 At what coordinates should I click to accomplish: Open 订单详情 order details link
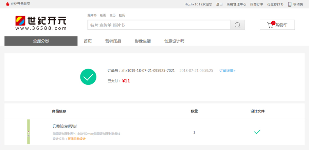[x=227, y=71]
